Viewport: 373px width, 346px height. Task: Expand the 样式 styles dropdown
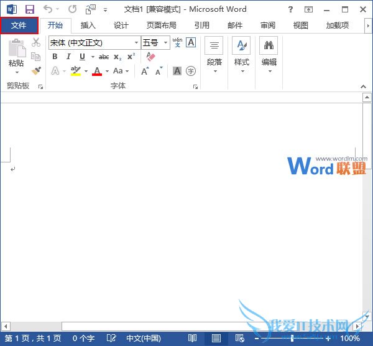pyautogui.click(x=241, y=70)
